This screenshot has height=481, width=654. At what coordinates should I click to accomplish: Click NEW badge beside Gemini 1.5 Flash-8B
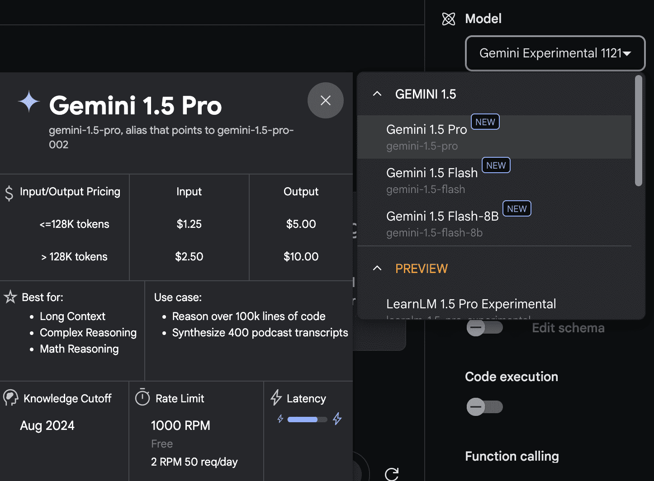517,209
